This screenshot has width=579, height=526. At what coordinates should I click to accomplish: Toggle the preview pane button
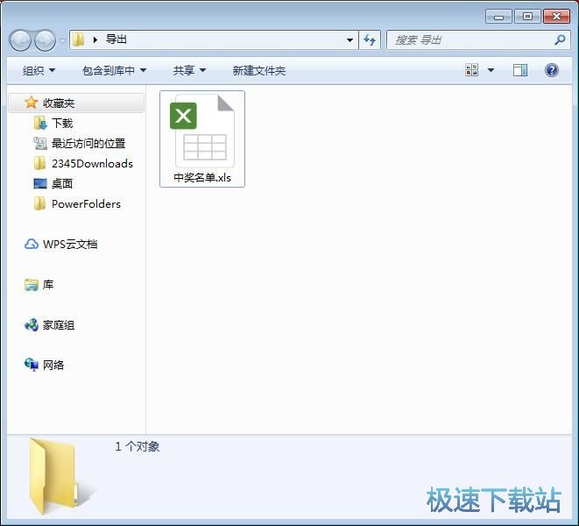pos(520,70)
